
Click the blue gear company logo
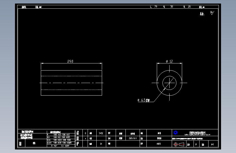[176, 133]
